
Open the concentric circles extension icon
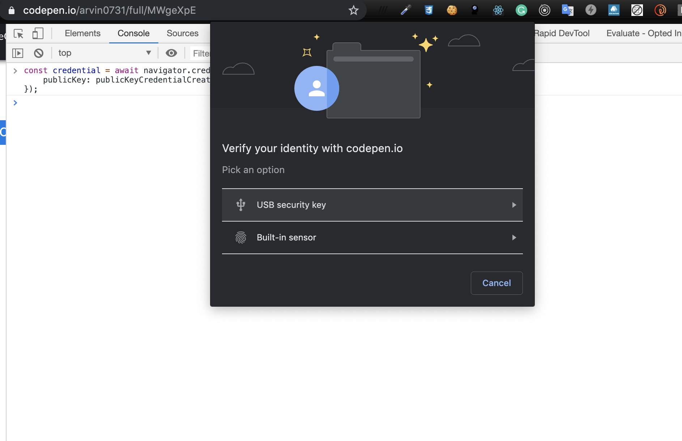(x=544, y=10)
